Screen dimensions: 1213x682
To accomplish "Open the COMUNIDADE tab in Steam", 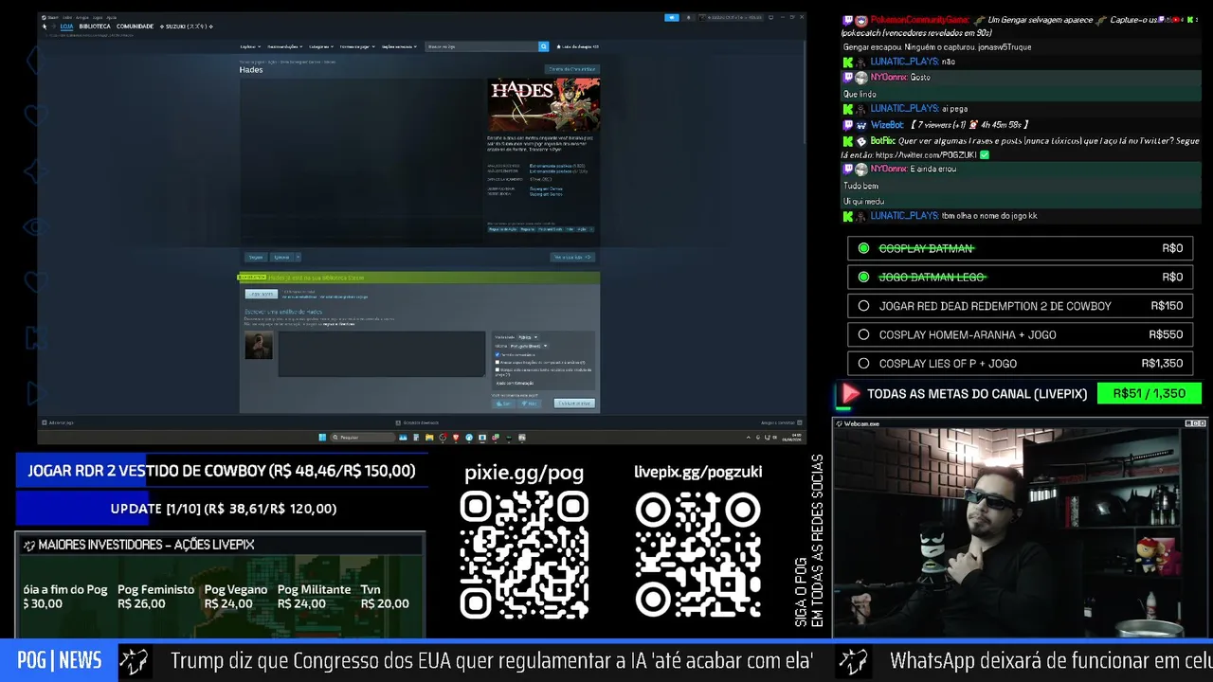I will pos(135,27).
